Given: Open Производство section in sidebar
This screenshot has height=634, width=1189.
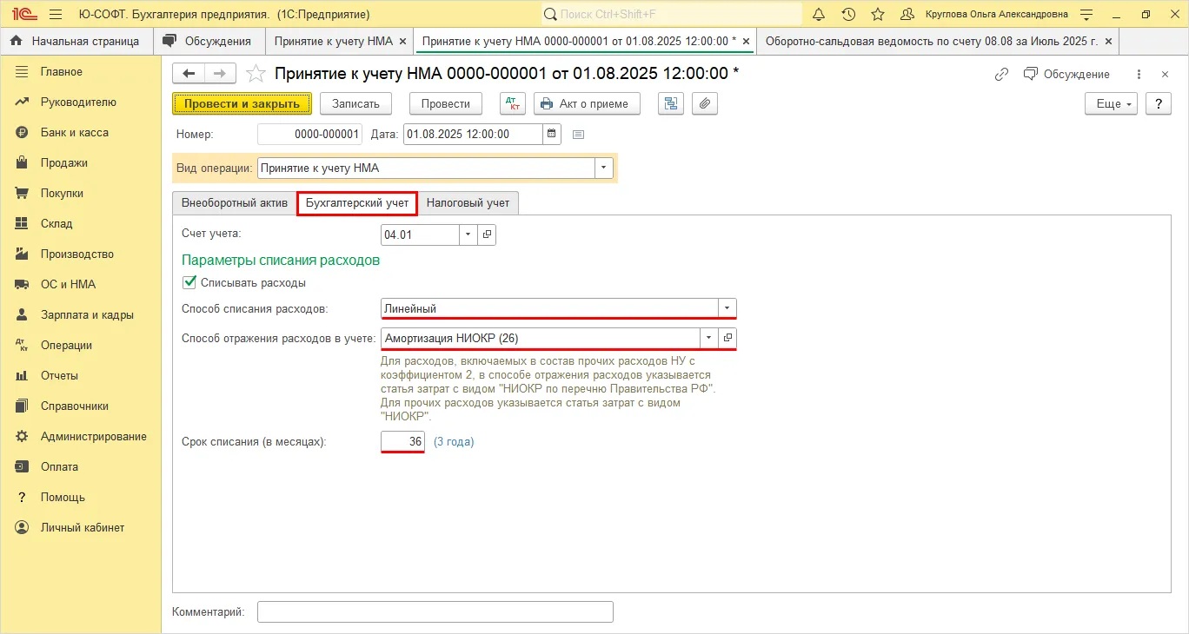Looking at the screenshot, I should (77, 254).
